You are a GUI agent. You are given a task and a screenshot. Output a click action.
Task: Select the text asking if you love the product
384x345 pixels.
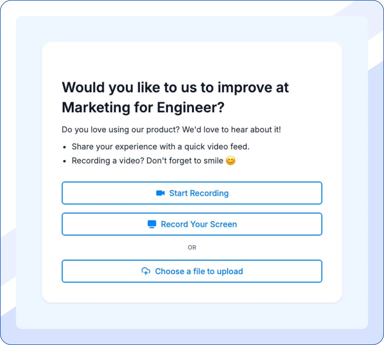(x=171, y=129)
